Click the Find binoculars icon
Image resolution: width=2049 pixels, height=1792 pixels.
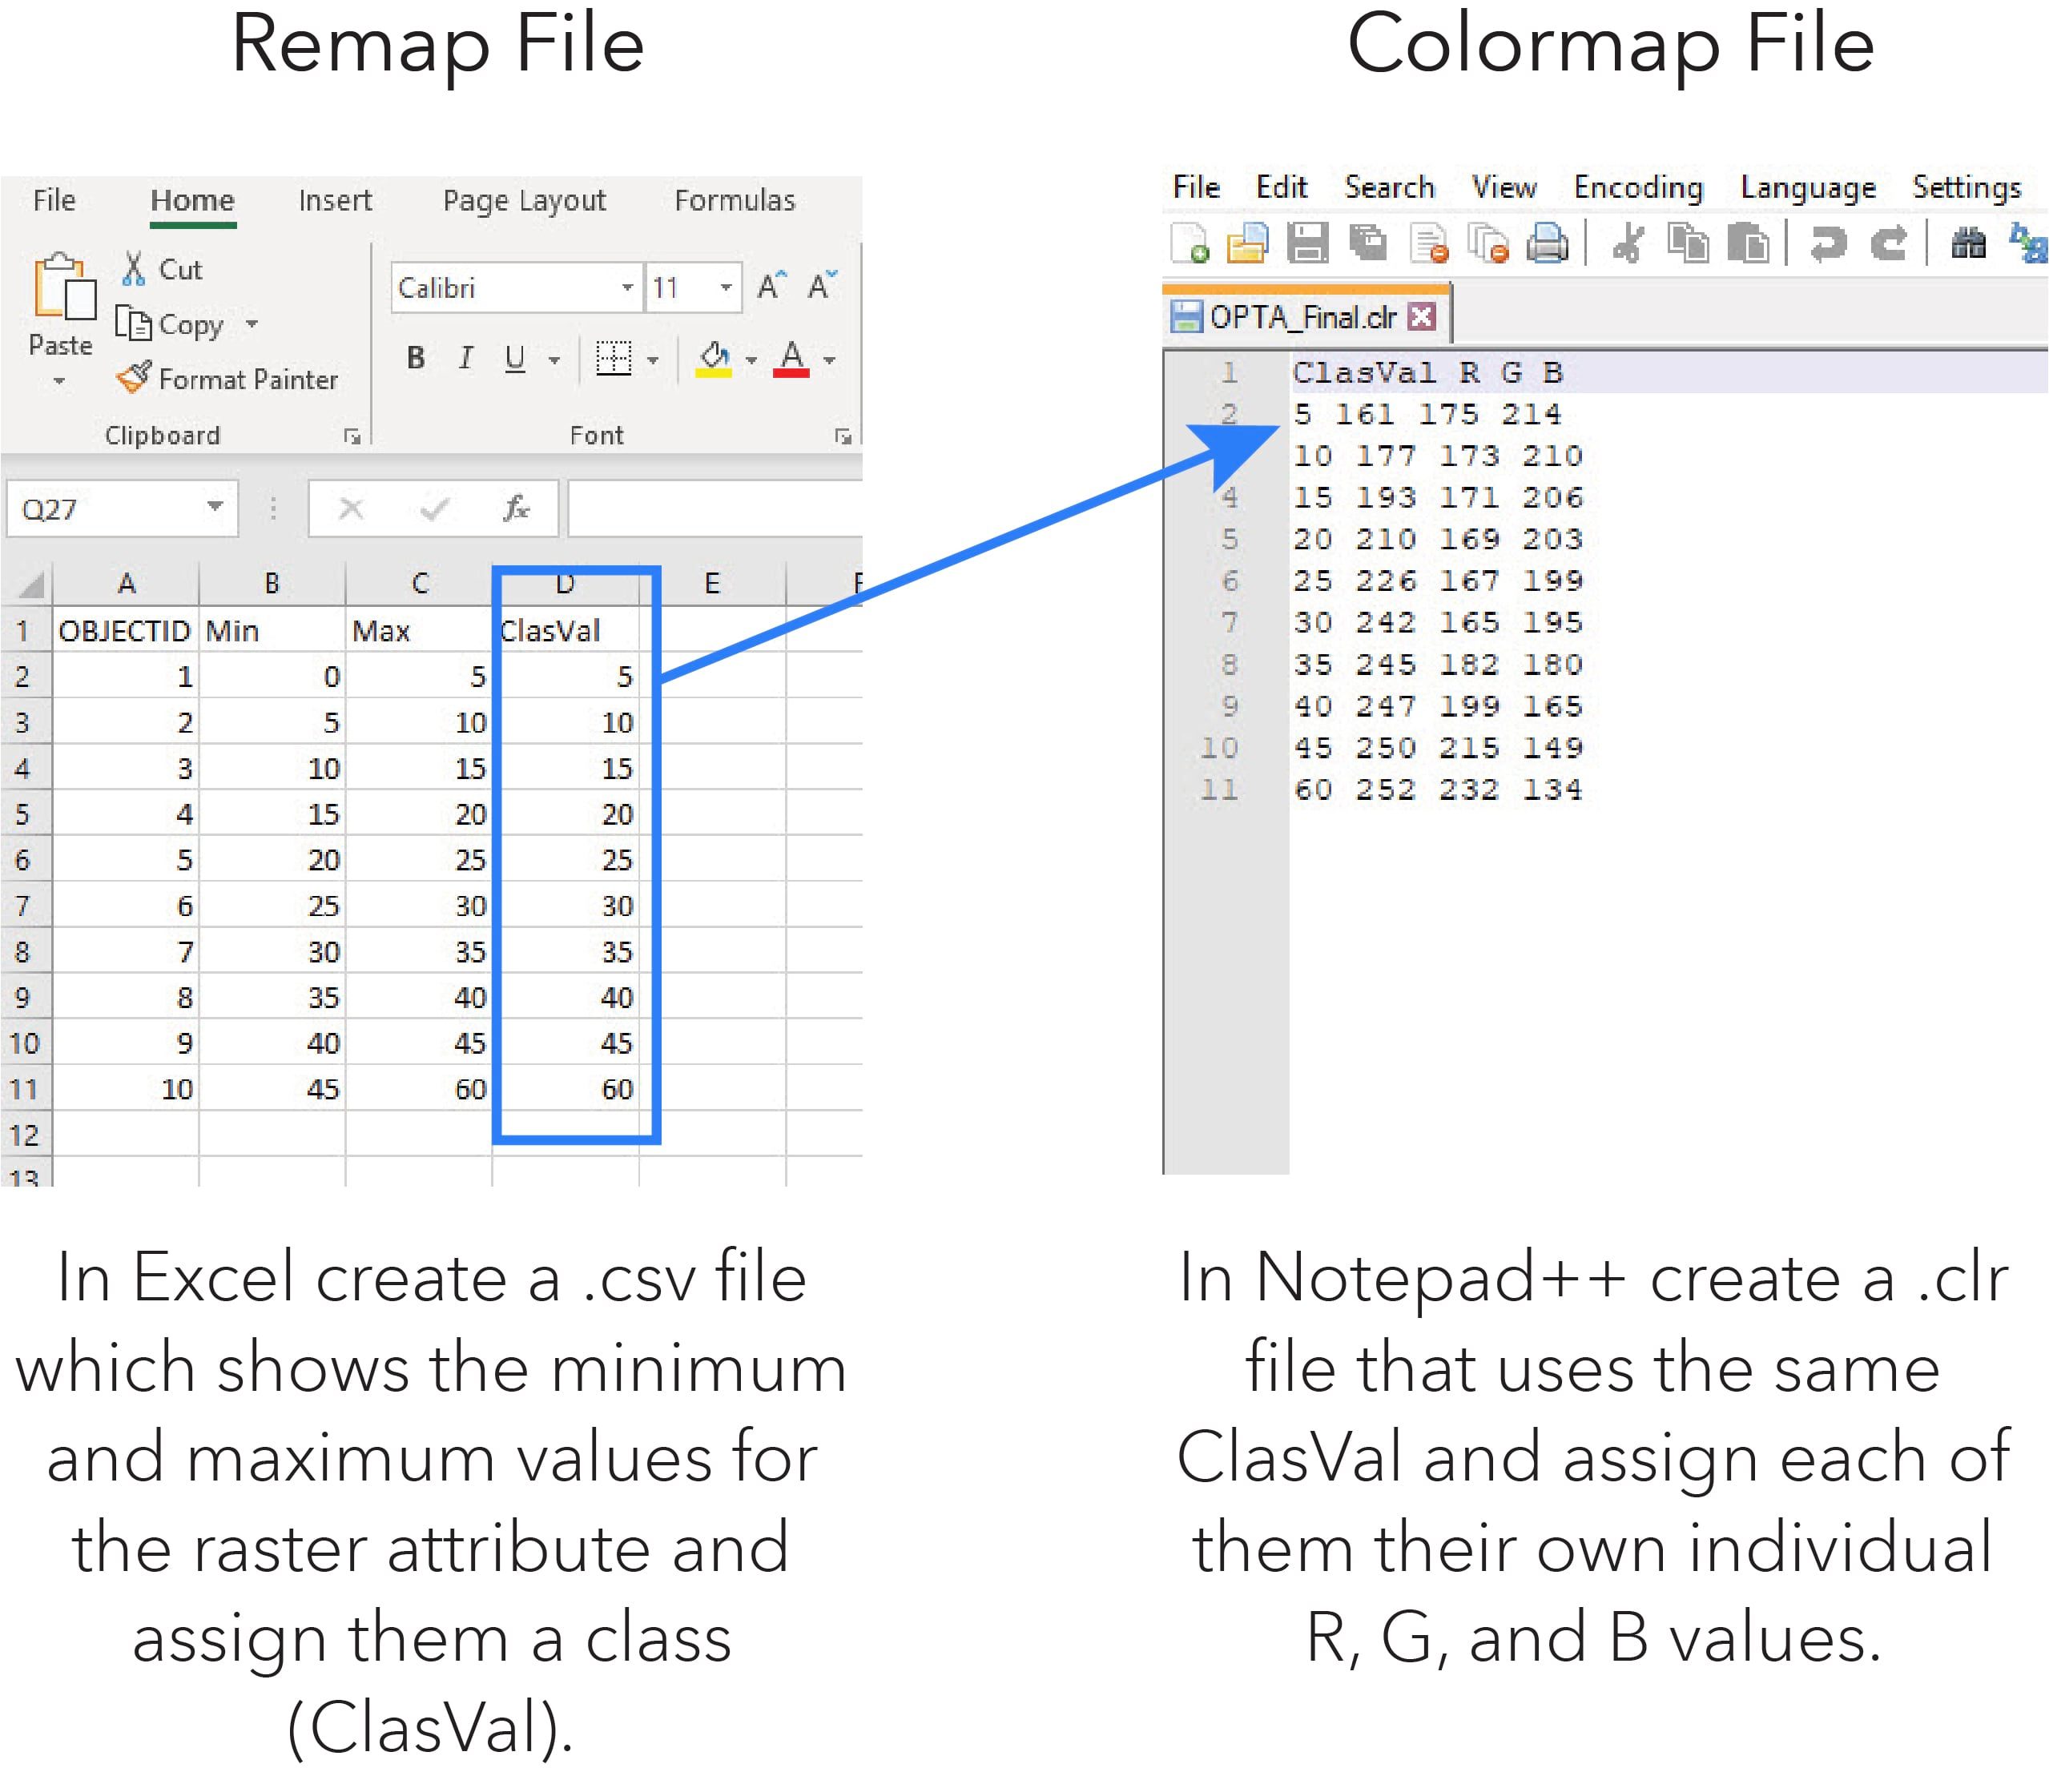click(1968, 244)
